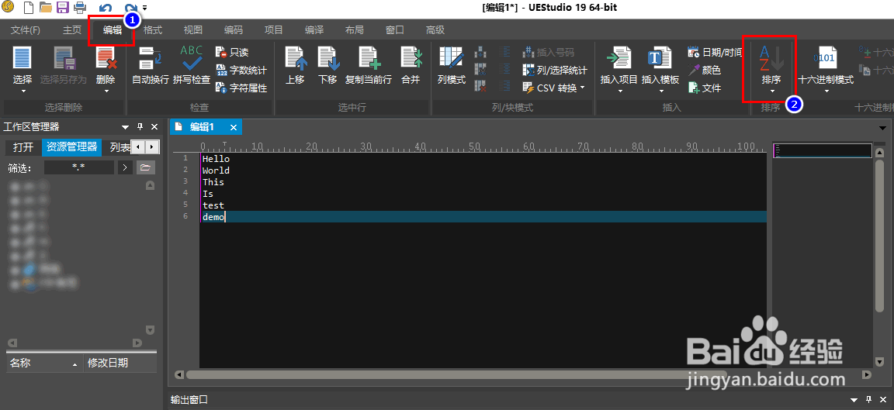Image resolution: width=894 pixels, height=410 pixels.
Task: Open the 工作区管理器 panel options arrow
Action: tap(126, 127)
